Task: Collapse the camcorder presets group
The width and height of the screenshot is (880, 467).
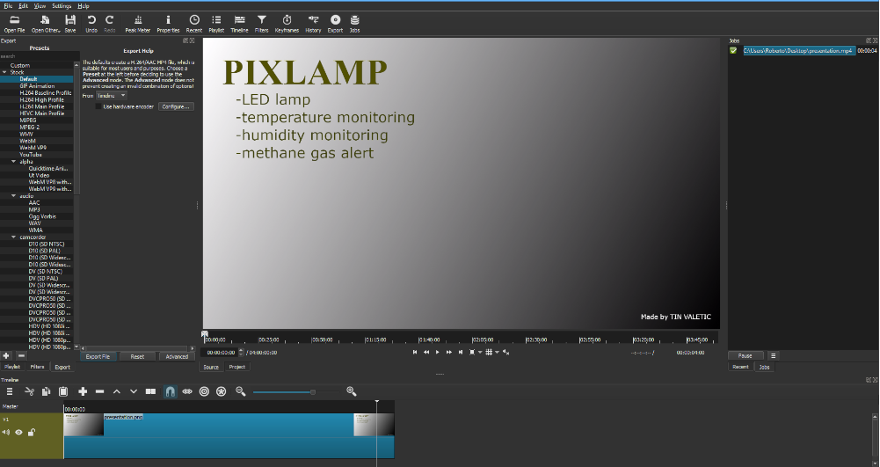Action: pyautogui.click(x=13, y=237)
